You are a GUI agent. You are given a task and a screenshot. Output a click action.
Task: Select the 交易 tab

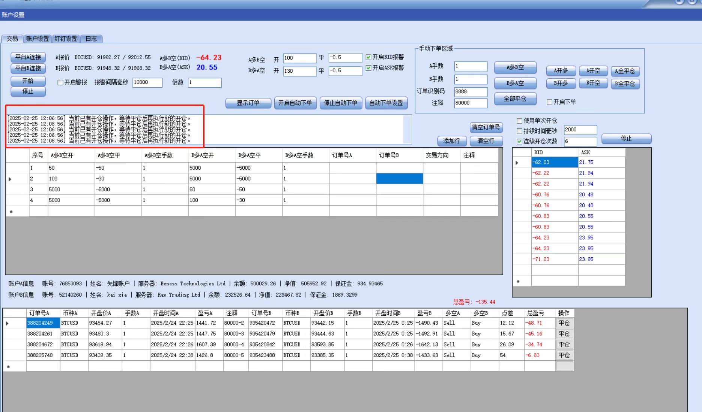click(12, 39)
